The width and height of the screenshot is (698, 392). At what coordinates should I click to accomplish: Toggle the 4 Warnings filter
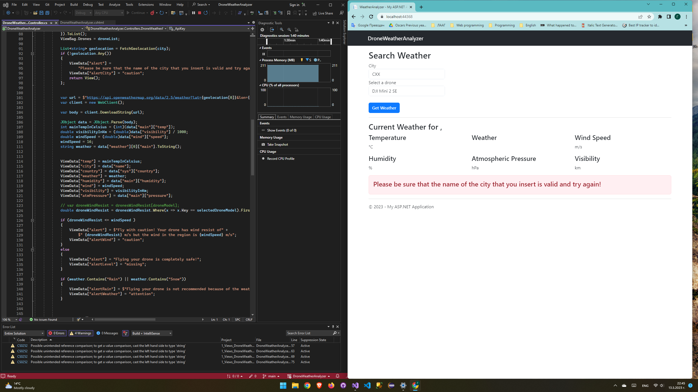80,333
